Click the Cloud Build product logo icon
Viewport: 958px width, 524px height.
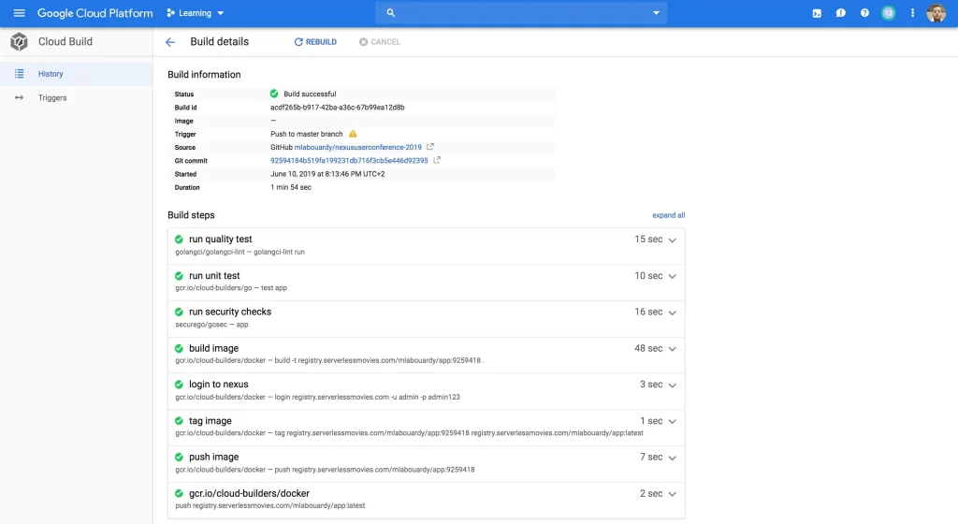pos(19,41)
